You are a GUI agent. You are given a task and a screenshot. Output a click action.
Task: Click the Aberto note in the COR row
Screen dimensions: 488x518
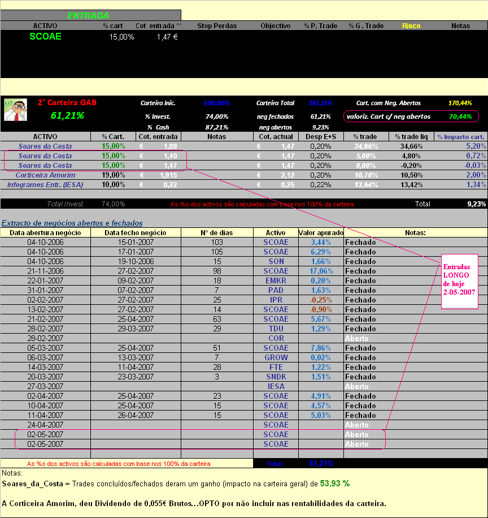pyautogui.click(x=356, y=338)
